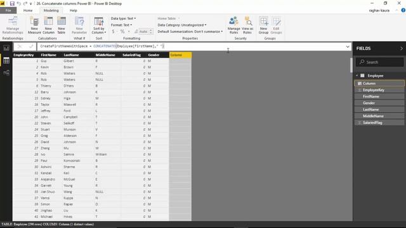This screenshot has height=228, width=406.
Task: Collapse the Employee table tree
Action: [x=357, y=75]
